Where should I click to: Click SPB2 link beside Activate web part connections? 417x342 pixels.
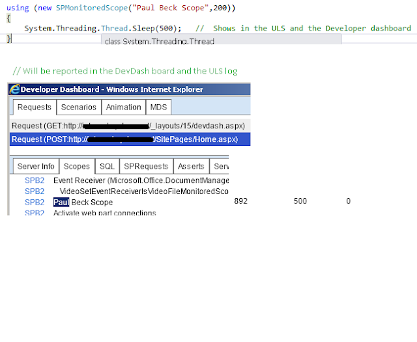(x=35, y=213)
